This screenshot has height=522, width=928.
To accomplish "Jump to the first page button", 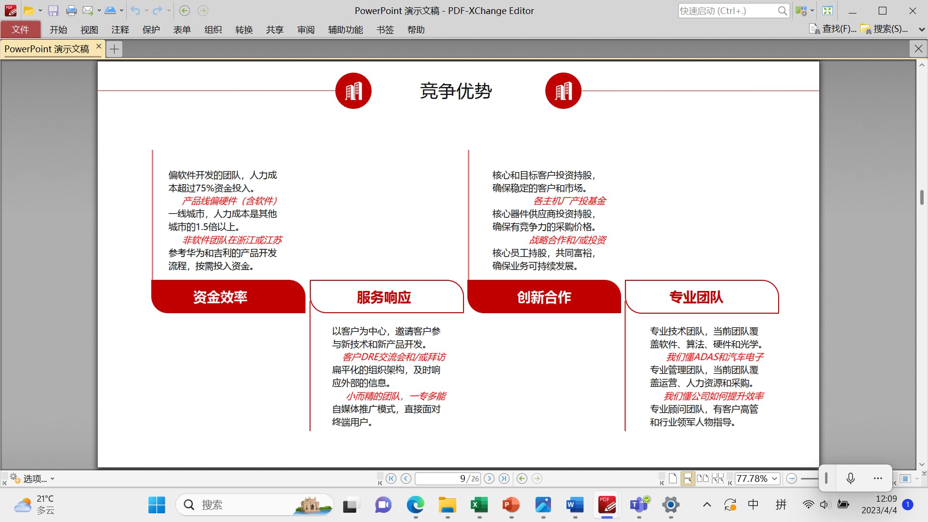I will tap(391, 478).
